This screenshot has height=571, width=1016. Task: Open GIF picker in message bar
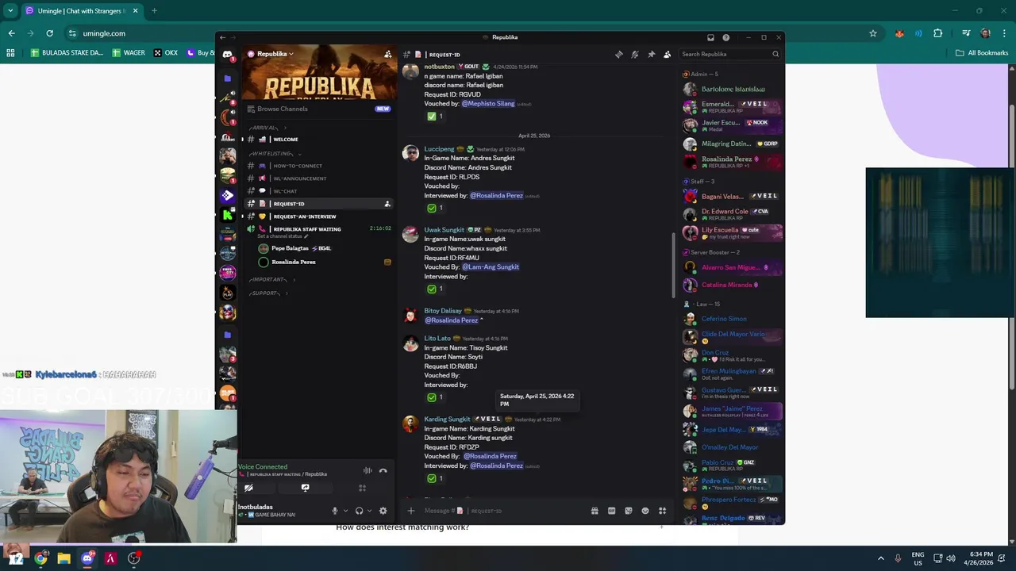click(611, 511)
